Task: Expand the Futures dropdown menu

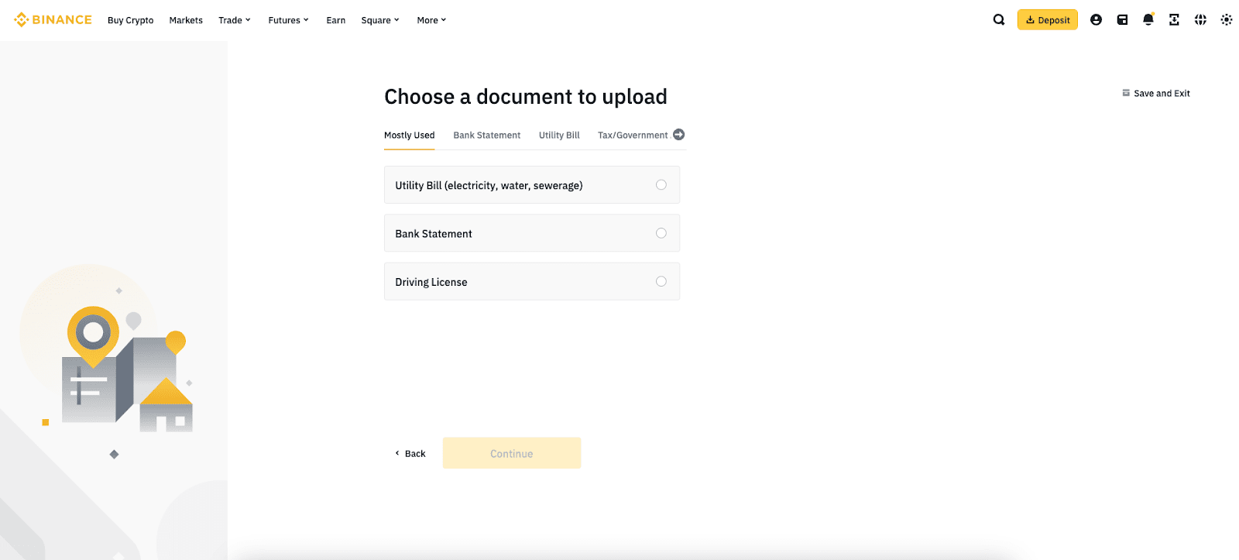Action: (288, 20)
